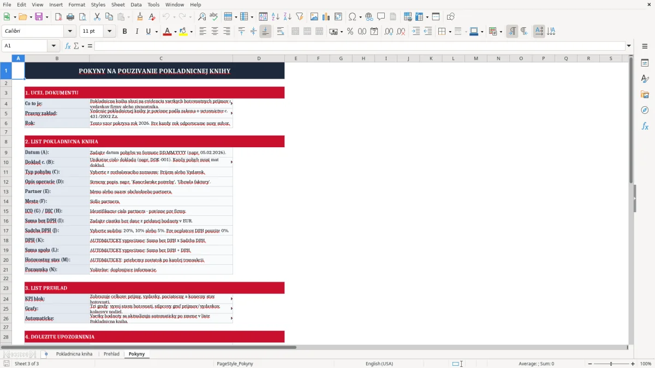655x368 pixels.
Task: Click the Clone Formatting paintbrush icon
Action: pyautogui.click(x=140, y=17)
